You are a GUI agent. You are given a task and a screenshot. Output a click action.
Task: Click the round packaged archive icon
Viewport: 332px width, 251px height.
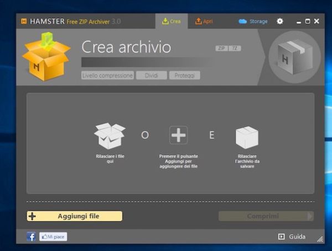(x=294, y=57)
